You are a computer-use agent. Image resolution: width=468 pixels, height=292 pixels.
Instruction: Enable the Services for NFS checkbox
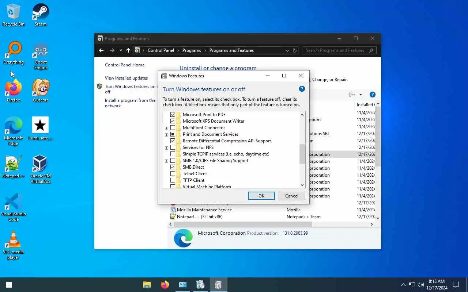tap(173, 147)
